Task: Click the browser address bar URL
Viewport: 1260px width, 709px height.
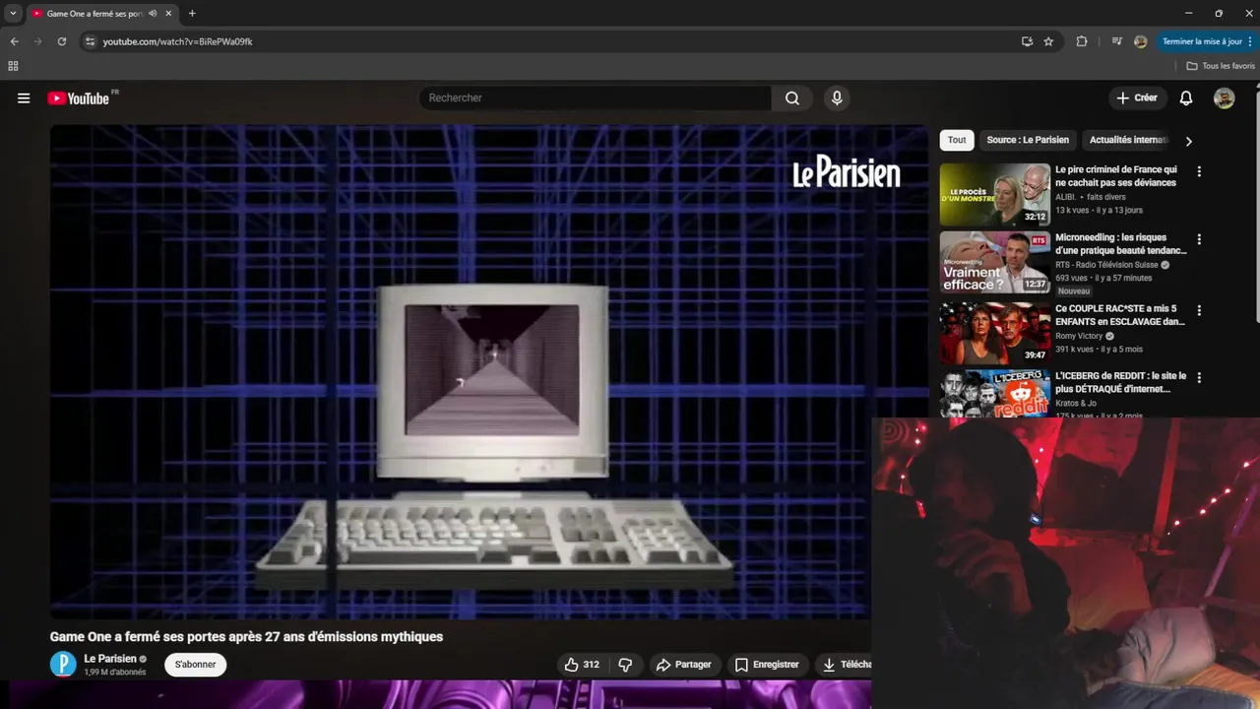Action: pos(178,41)
